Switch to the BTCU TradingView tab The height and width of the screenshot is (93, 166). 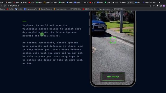pyautogui.click(x=115, y=2)
